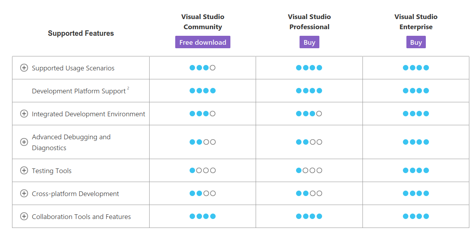
Task: Expand the Testing Tools section
Action: [24, 170]
